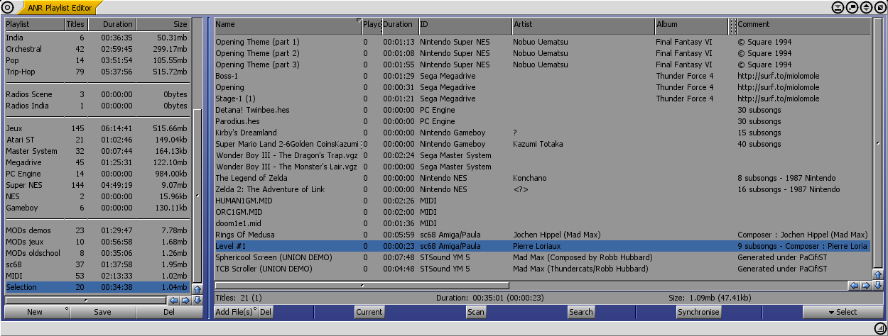This screenshot has height=336, width=888.
Task: Click the playlist list vertical scrollbar
Action: click(x=197, y=150)
